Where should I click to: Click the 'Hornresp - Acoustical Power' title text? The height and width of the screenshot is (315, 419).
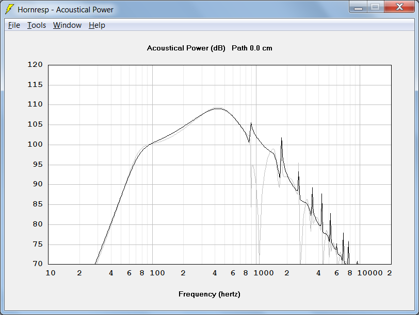[66, 10]
